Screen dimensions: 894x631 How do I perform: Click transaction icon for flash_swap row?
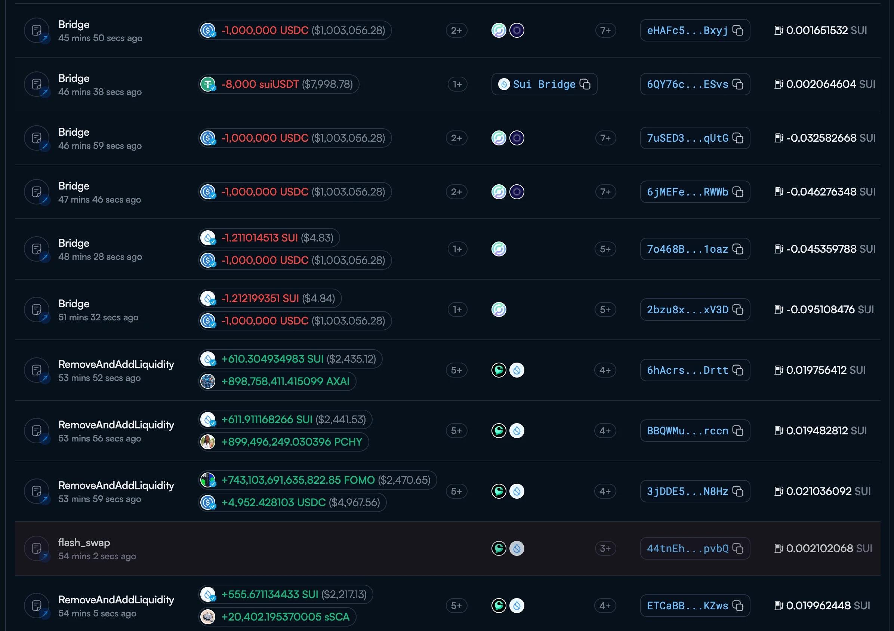pyautogui.click(x=37, y=548)
